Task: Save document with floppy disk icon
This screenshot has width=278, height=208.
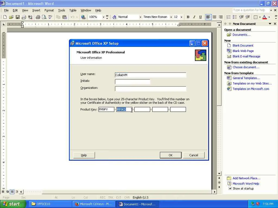Action: tap(18, 17)
